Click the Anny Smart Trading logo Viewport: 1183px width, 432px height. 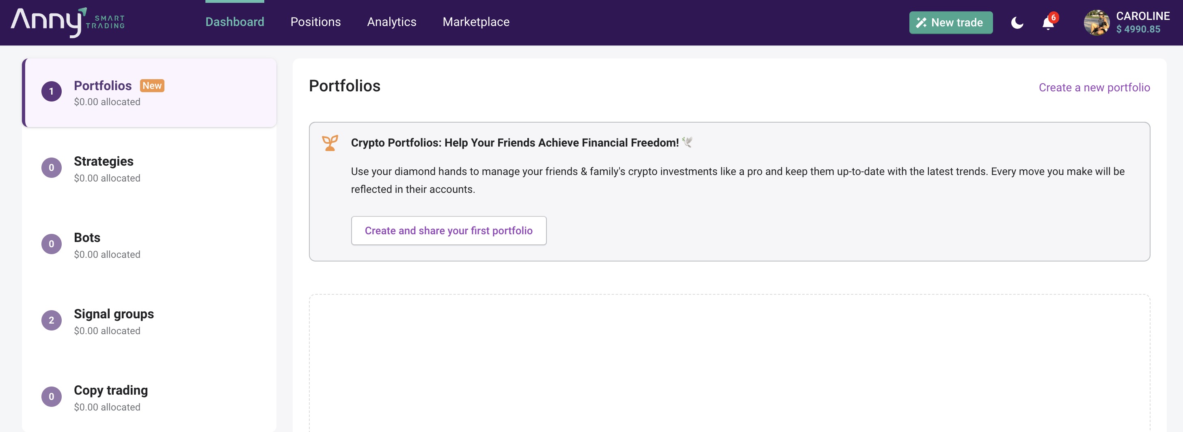[x=67, y=22]
